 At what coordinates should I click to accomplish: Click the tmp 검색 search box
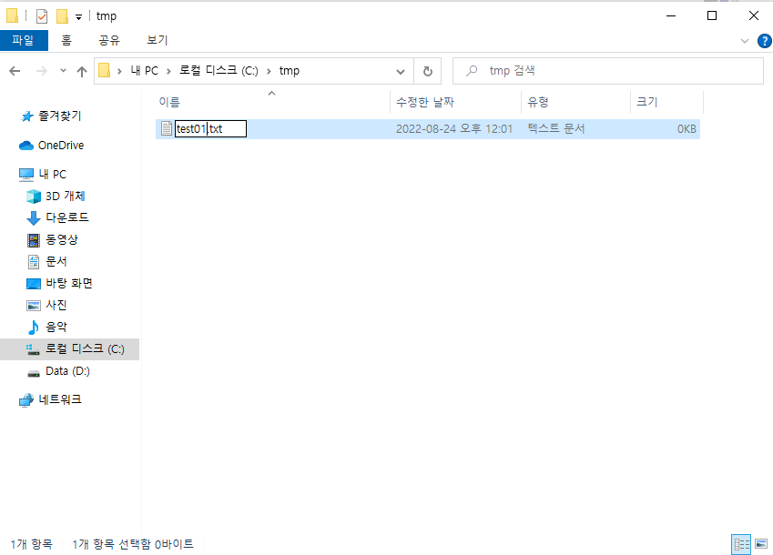[608, 71]
